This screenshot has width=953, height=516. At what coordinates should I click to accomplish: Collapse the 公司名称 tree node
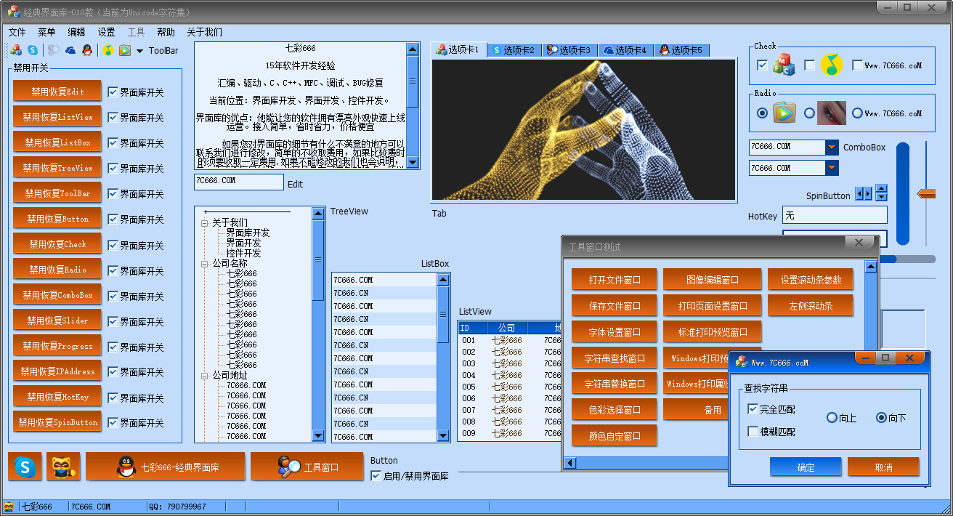pyautogui.click(x=205, y=264)
